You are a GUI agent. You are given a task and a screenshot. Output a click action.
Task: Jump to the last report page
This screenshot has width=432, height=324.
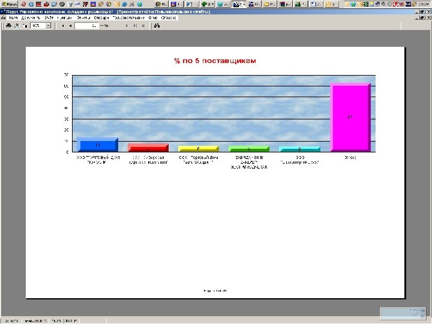pos(135,26)
